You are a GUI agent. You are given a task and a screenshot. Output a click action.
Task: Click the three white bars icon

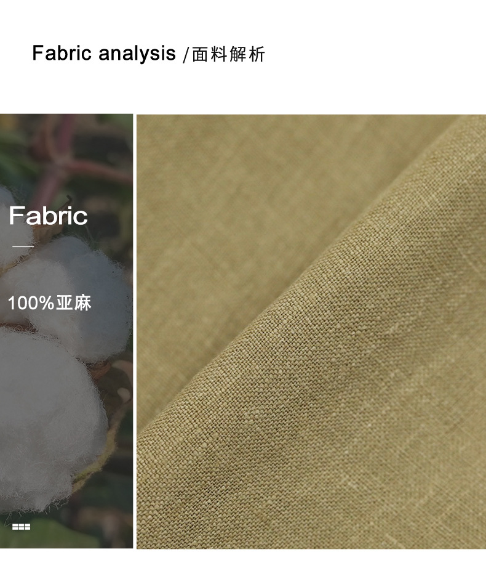pos(22,527)
